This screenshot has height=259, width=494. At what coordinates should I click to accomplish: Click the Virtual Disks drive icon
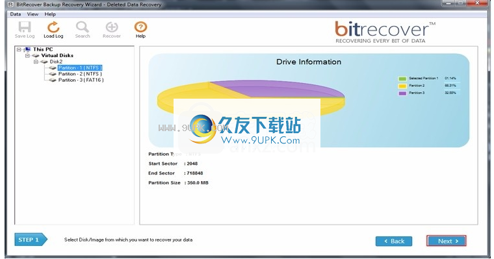coord(36,56)
